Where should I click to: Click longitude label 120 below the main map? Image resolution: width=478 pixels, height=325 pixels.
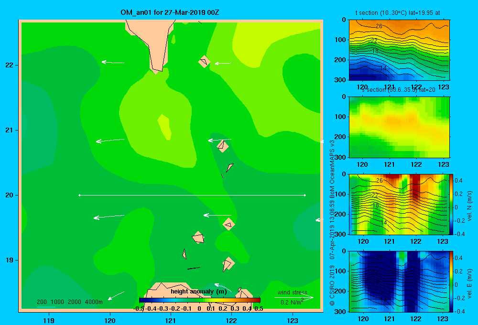pyautogui.click(x=110, y=320)
